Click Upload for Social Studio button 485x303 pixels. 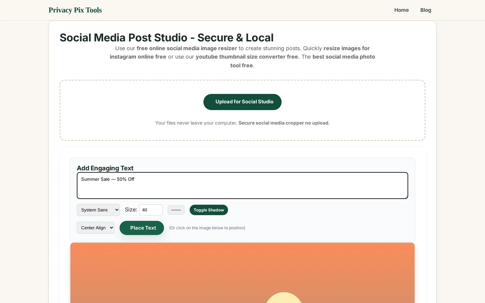243,102
